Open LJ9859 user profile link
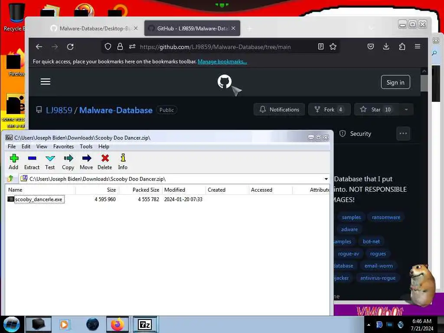Image resolution: width=444 pixels, height=333 pixels. point(59,110)
